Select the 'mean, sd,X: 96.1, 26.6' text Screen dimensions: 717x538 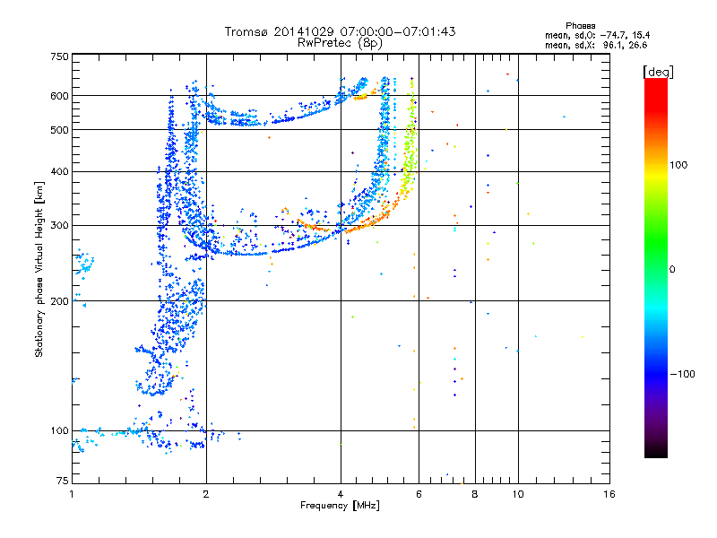click(x=596, y=46)
